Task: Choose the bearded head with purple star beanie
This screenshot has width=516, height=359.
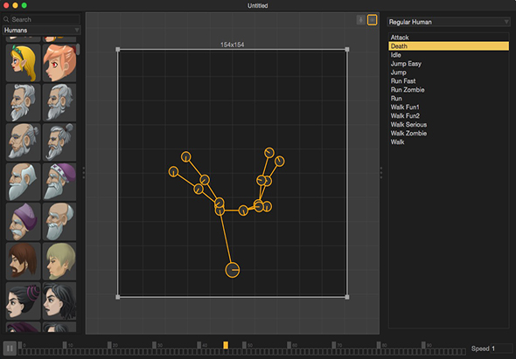Action: click(x=59, y=182)
